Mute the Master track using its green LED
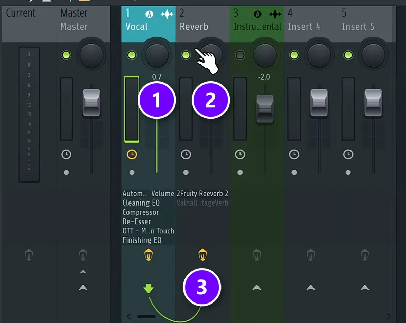Image resolution: width=406 pixels, height=323 pixels. 66,55
